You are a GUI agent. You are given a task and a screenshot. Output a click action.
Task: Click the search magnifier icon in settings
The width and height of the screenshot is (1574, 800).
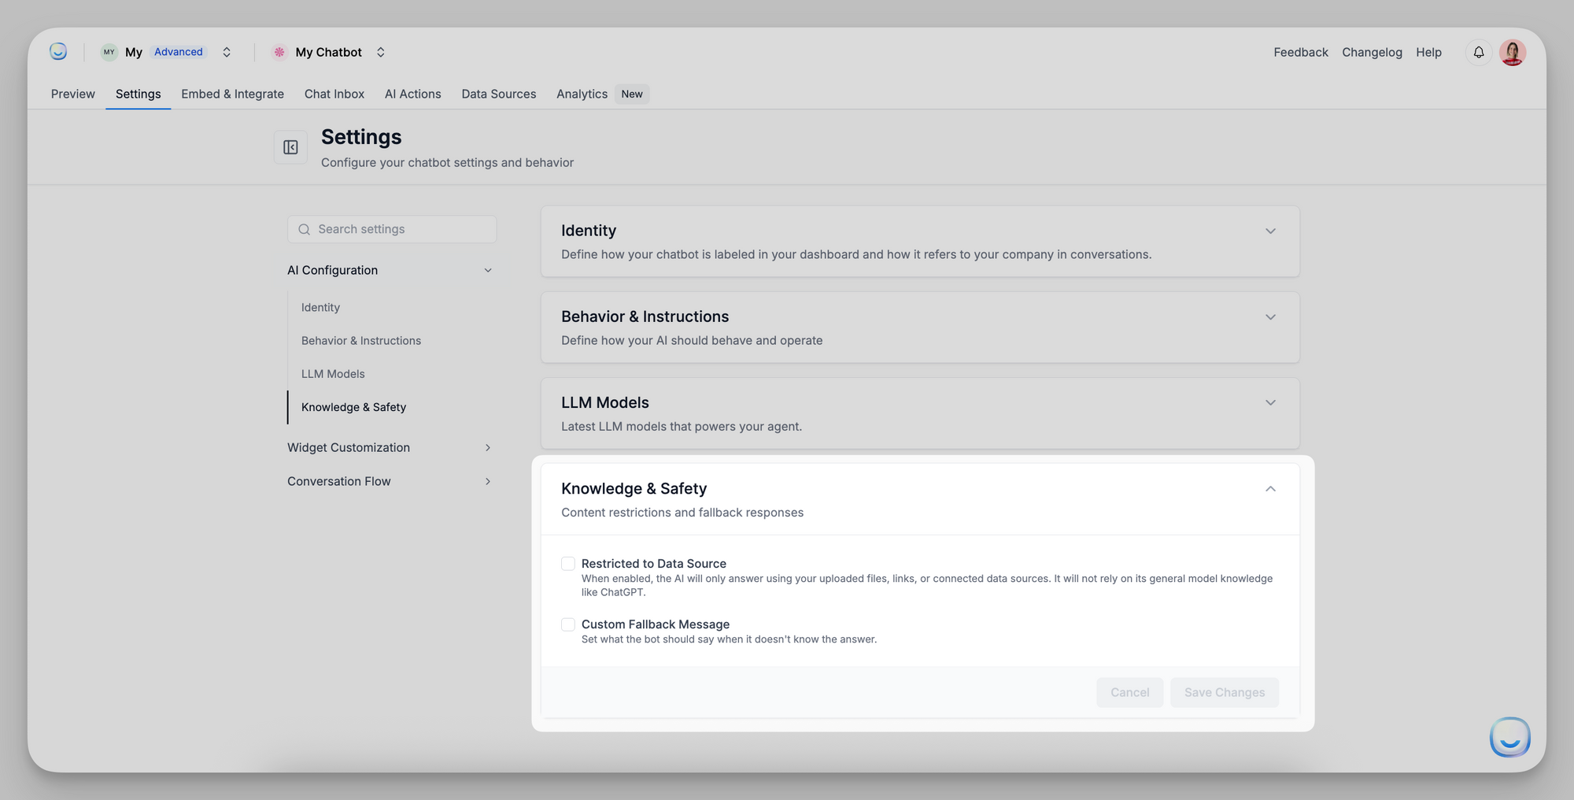coord(304,229)
